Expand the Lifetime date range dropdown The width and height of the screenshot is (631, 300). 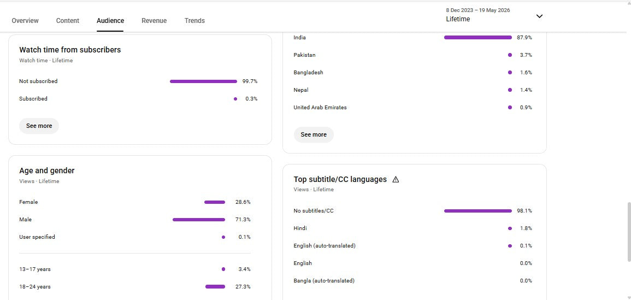[x=494, y=15]
